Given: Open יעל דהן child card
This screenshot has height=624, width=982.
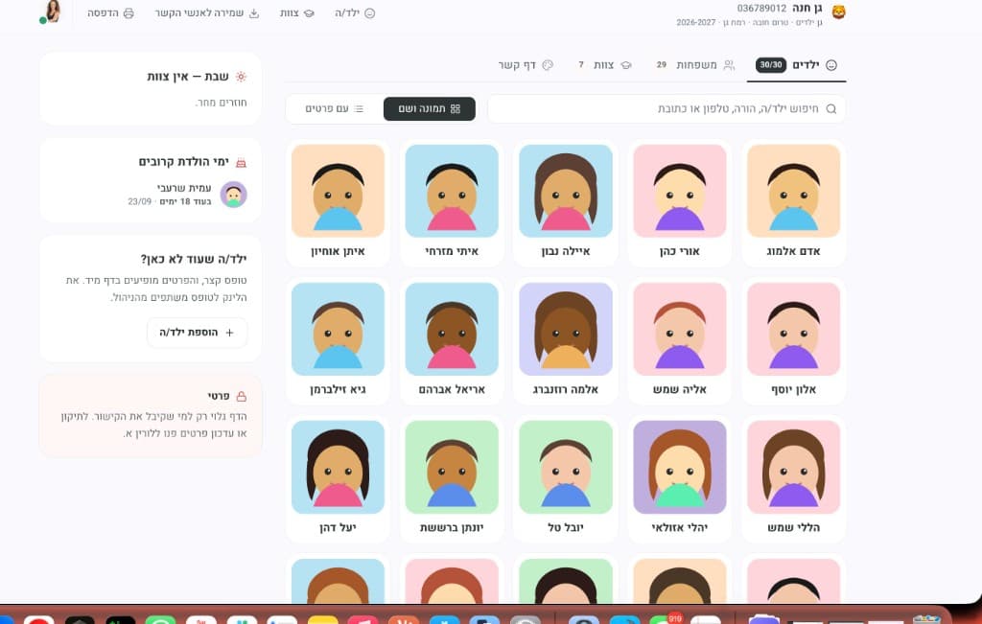Looking at the screenshot, I should pos(338,479).
